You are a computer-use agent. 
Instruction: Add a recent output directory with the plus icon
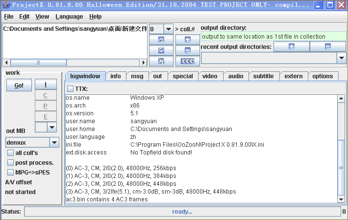coord(292,46)
